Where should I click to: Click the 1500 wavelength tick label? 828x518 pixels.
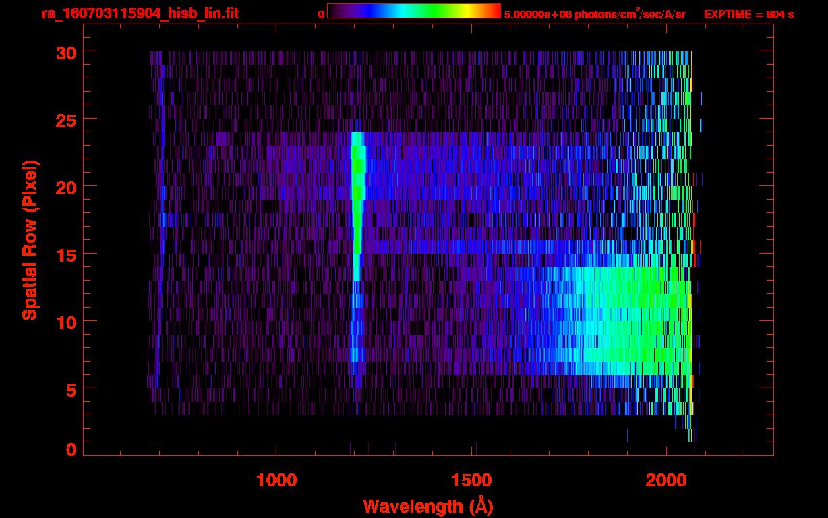pyautogui.click(x=471, y=480)
